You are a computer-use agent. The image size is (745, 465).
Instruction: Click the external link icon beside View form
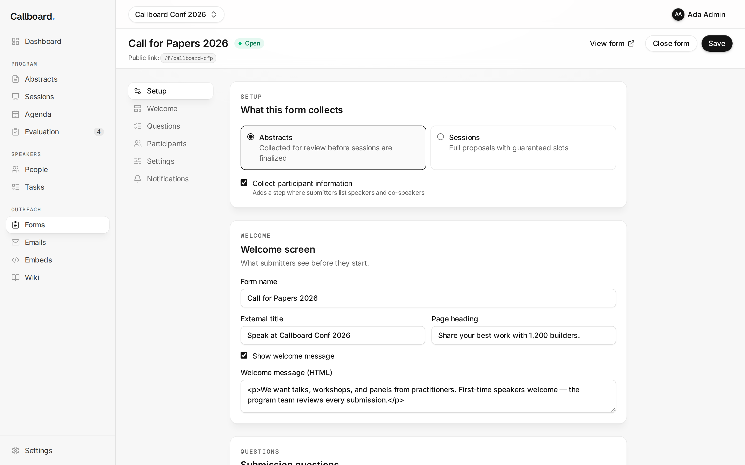pyautogui.click(x=631, y=43)
